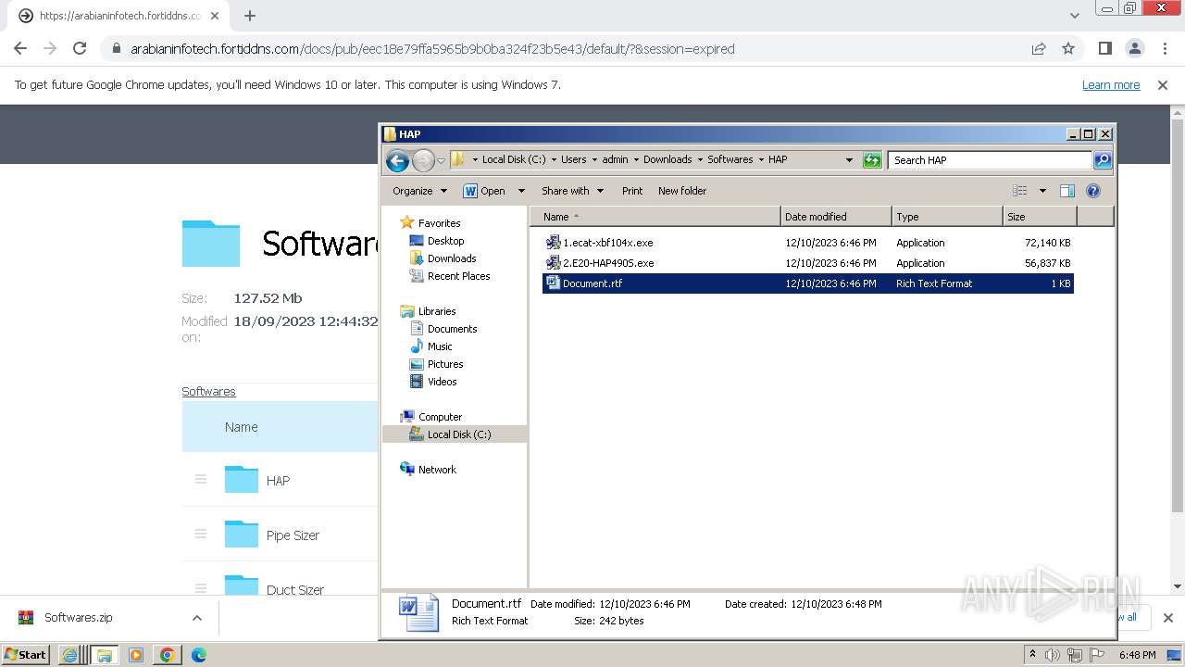Click Downloads breadcrumb in address bar
The height and width of the screenshot is (667, 1185).
pos(667,159)
